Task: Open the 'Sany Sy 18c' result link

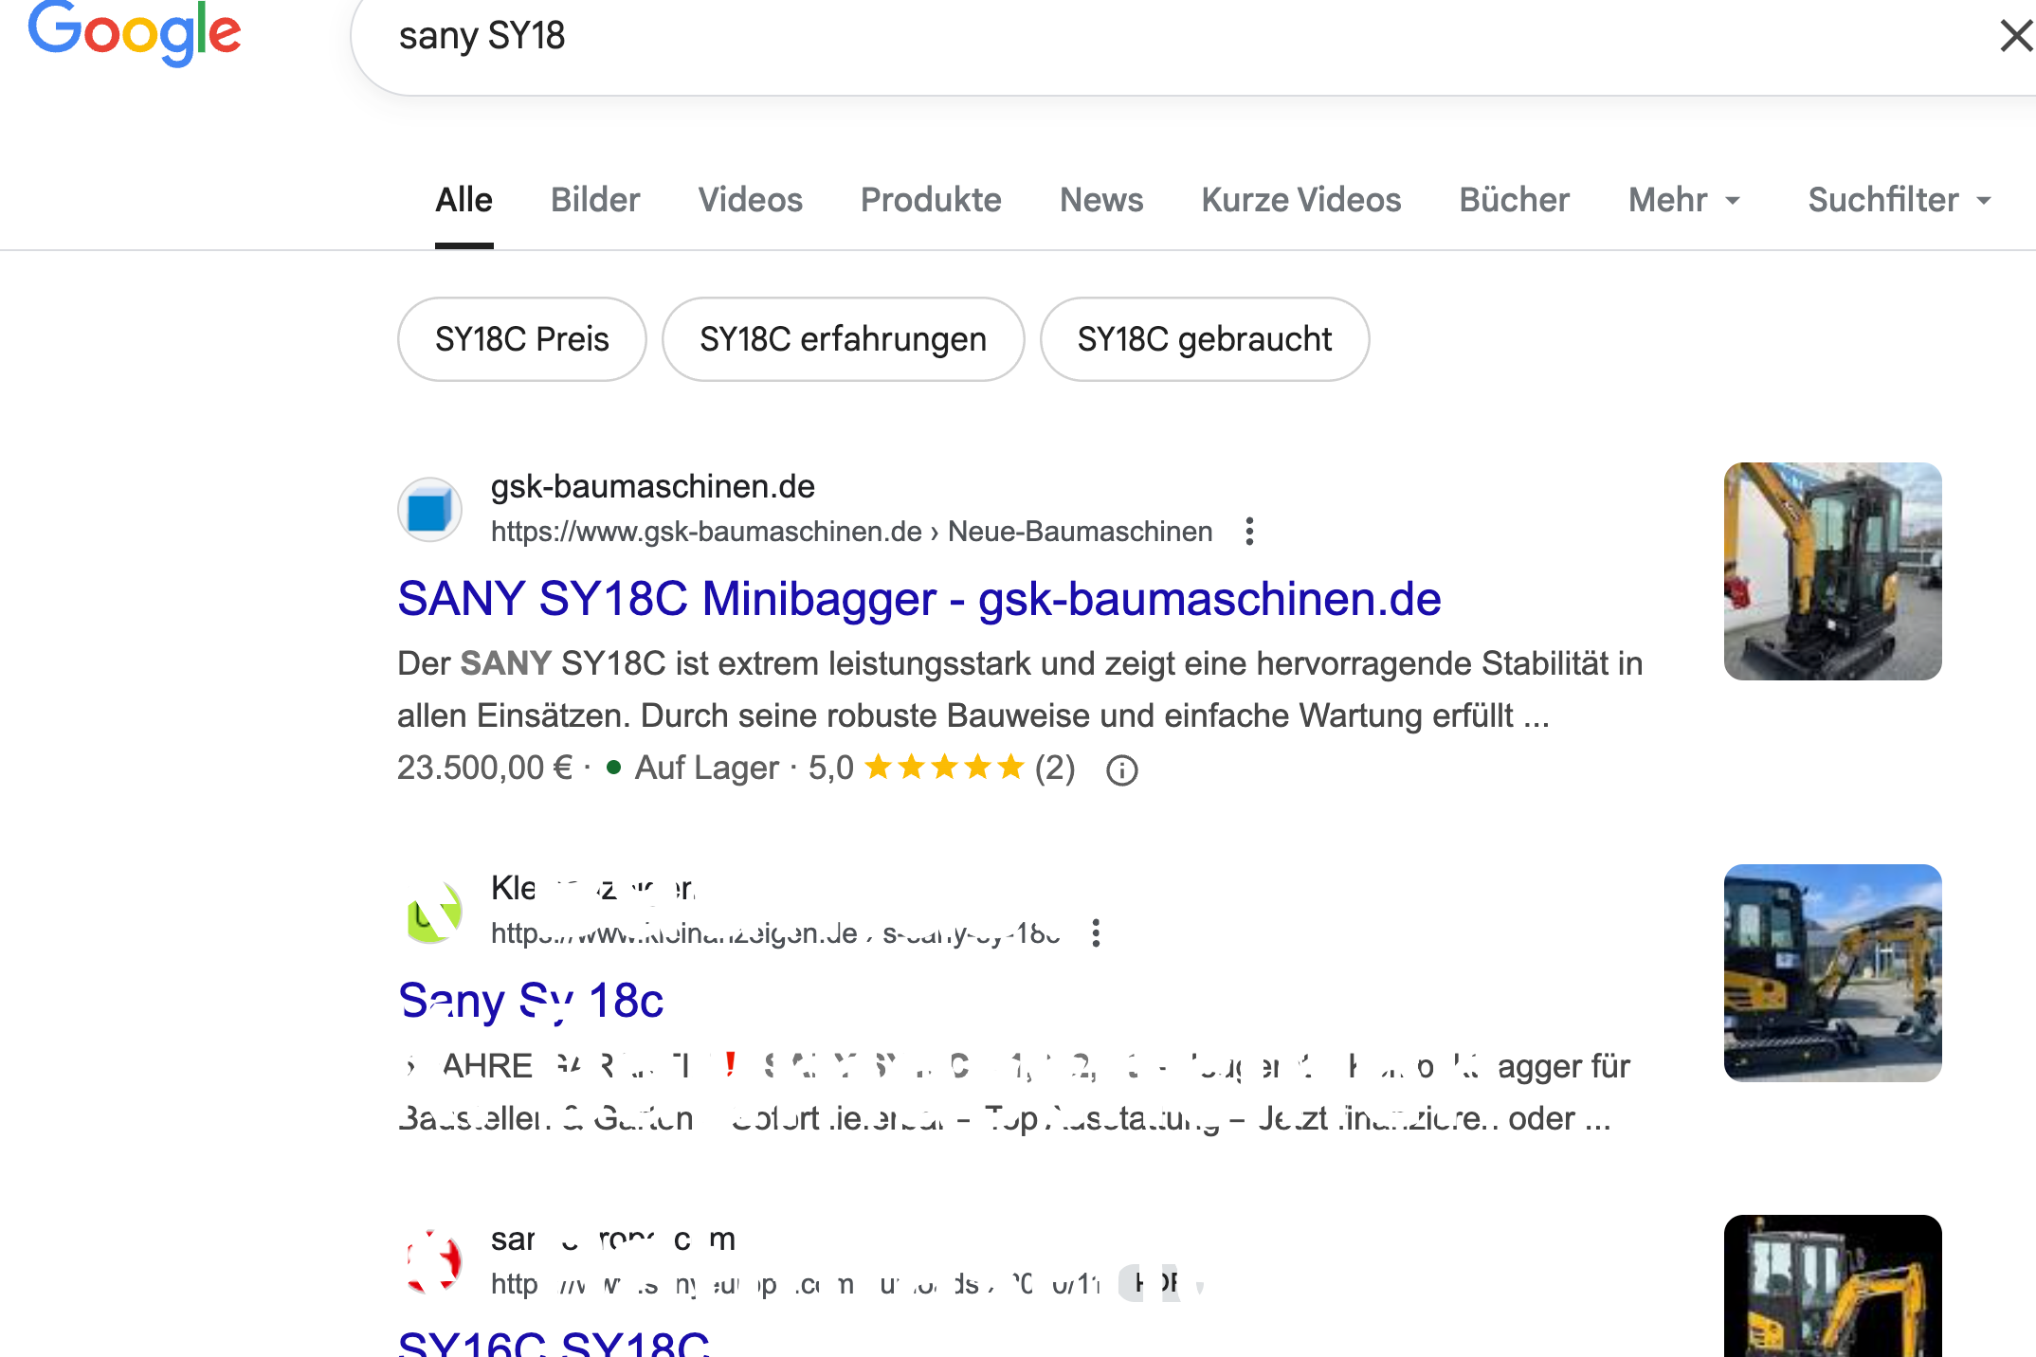Action: [531, 1001]
